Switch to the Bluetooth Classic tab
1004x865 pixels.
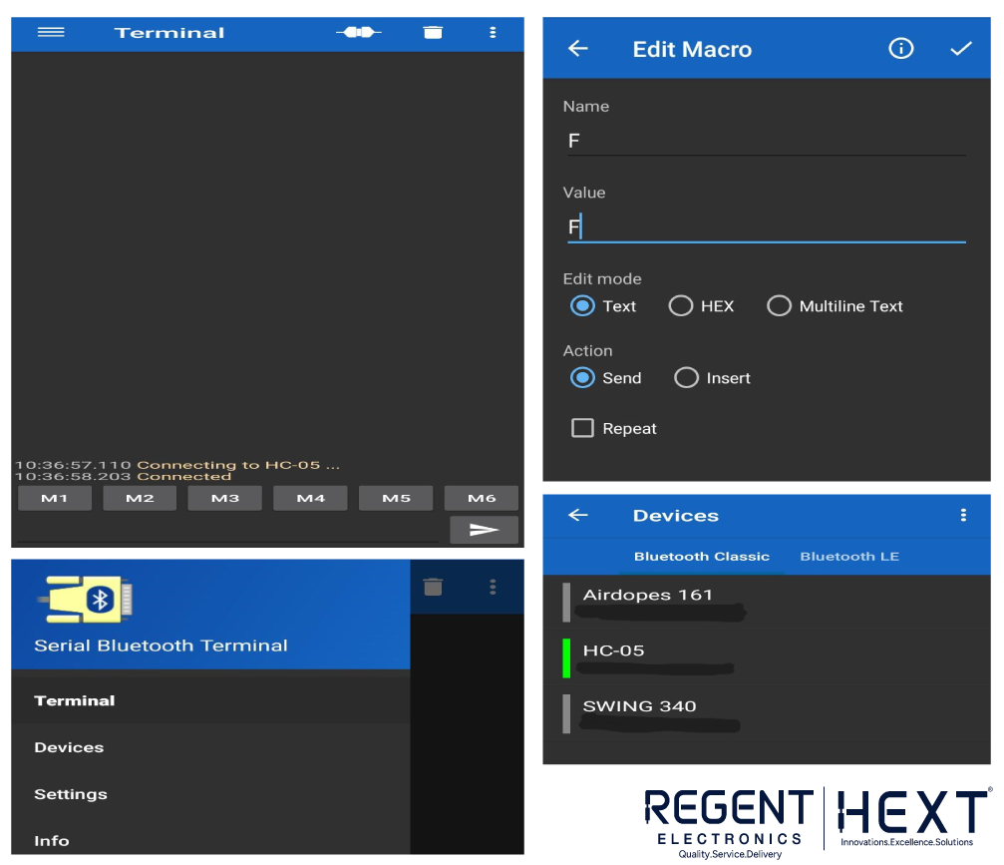[x=702, y=556]
